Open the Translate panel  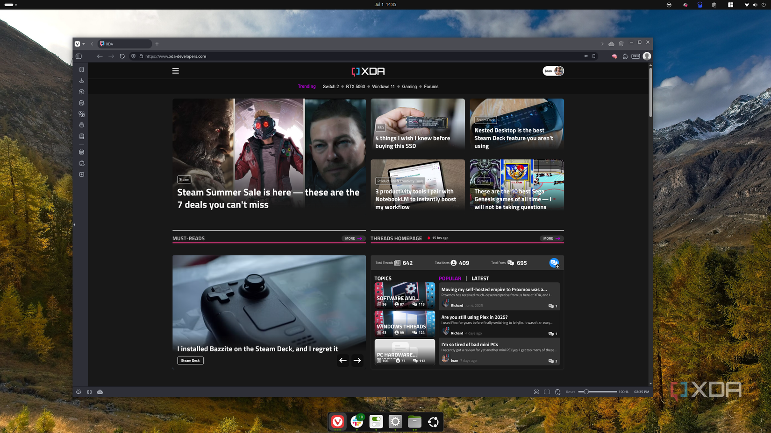(81, 114)
